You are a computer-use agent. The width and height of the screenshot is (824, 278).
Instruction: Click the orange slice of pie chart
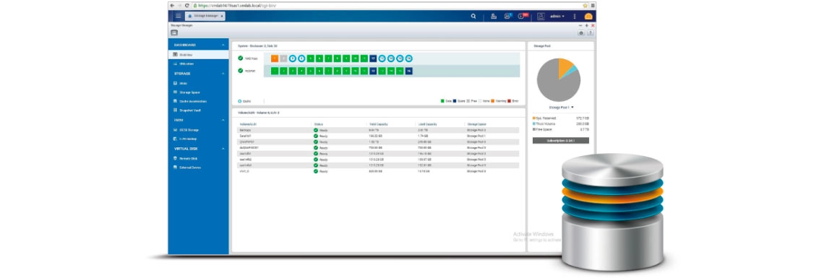[565, 66]
